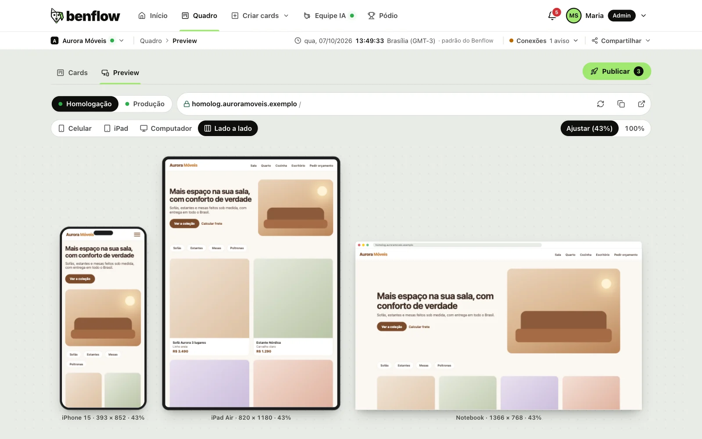Select Celular device view
This screenshot has width=702, height=439.
click(x=75, y=129)
